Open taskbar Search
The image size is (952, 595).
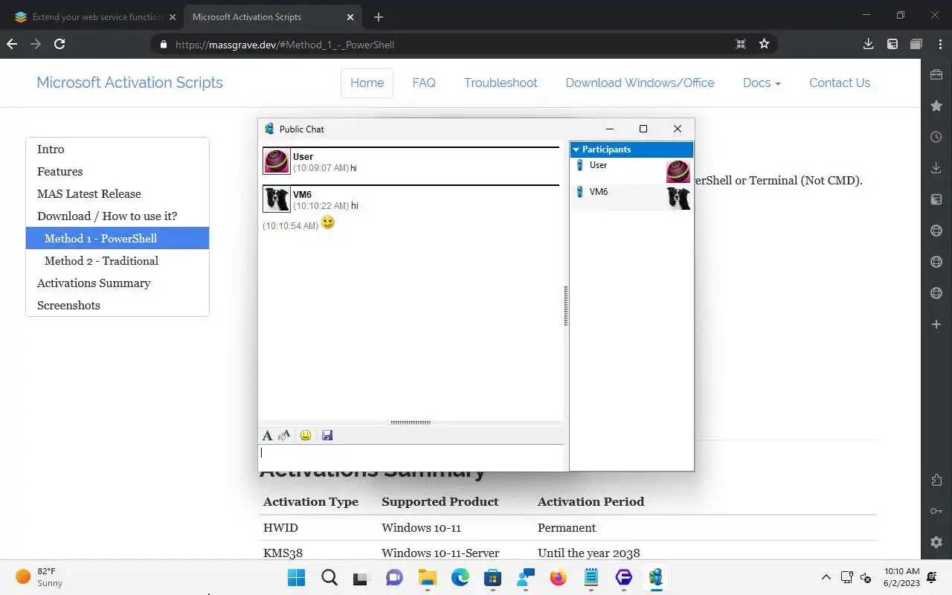[x=329, y=577]
